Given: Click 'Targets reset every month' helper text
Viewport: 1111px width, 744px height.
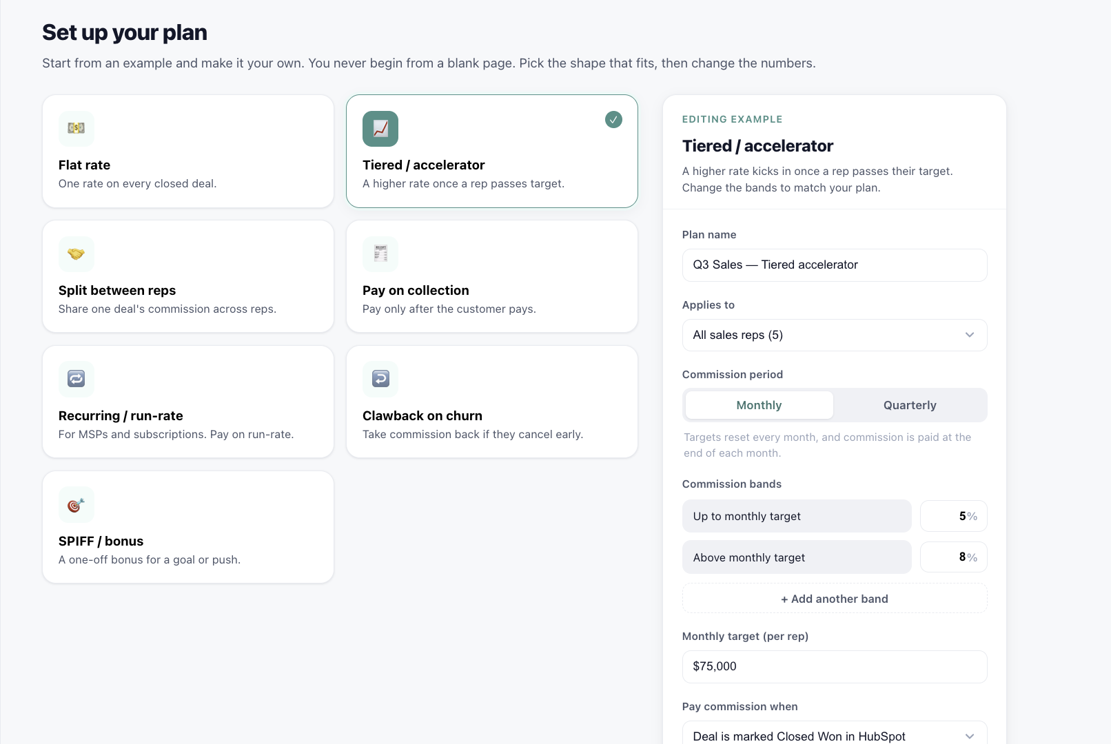Looking at the screenshot, I should [827, 445].
